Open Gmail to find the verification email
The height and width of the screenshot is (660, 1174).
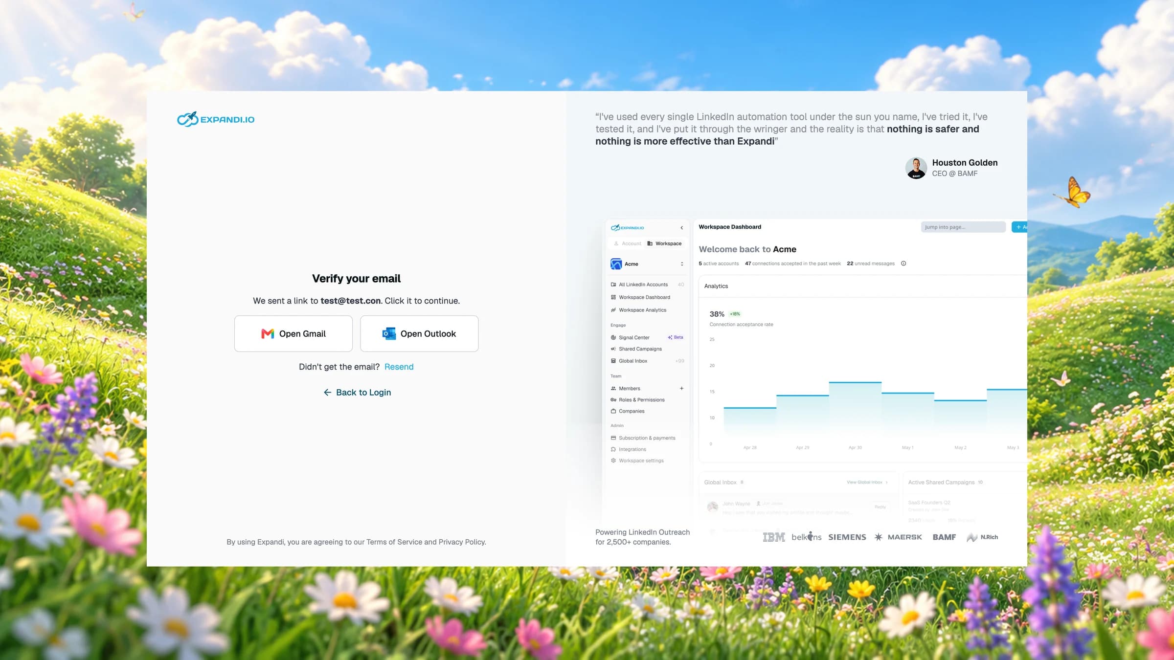pyautogui.click(x=293, y=333)
